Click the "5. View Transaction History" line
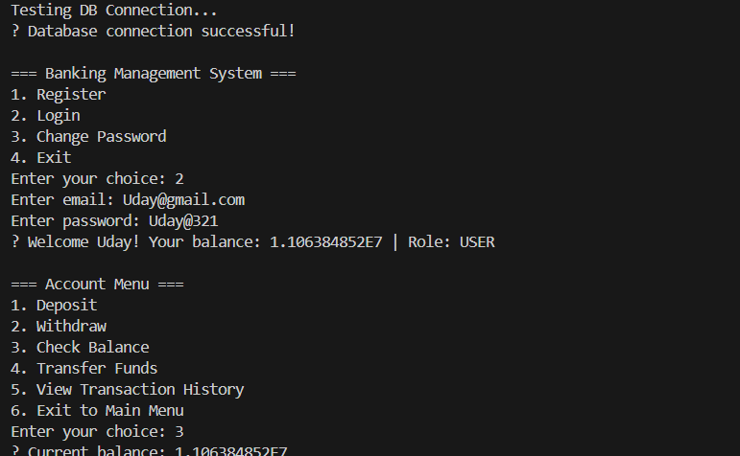This screenshot has height=456, width=740. point(127,390)
